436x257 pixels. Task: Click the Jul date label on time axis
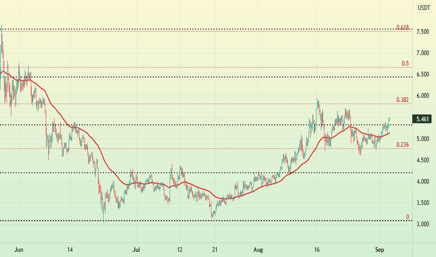(x=136, y=250)
